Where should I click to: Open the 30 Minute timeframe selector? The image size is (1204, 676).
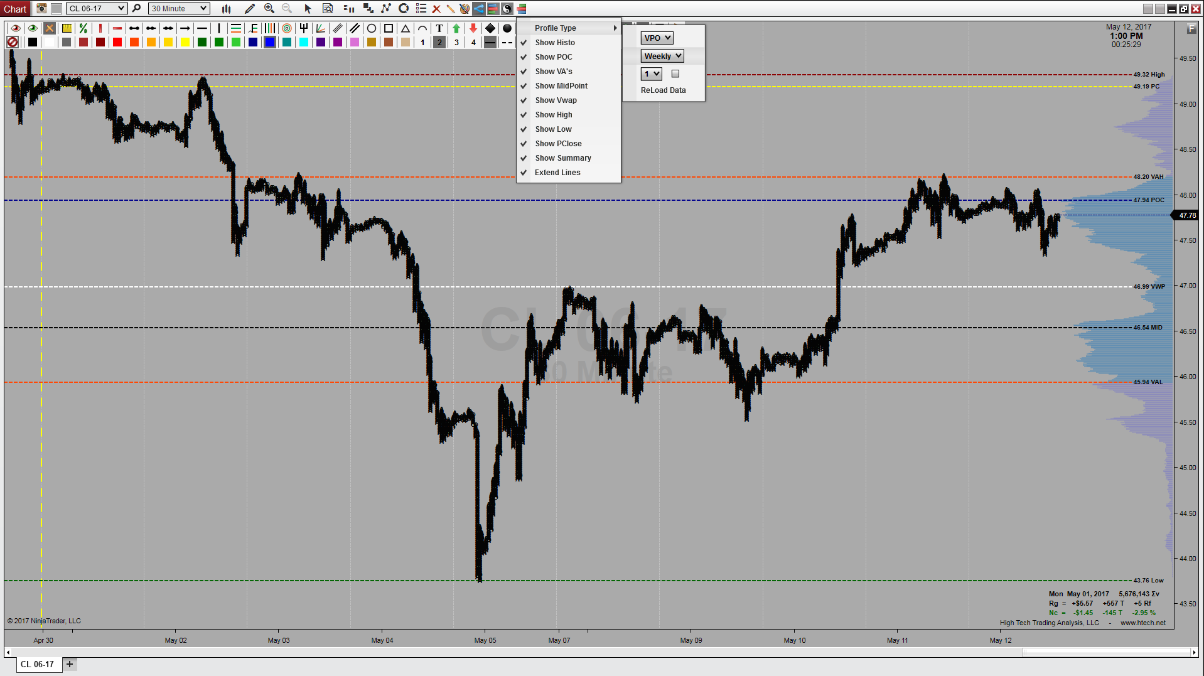point(178,8)
